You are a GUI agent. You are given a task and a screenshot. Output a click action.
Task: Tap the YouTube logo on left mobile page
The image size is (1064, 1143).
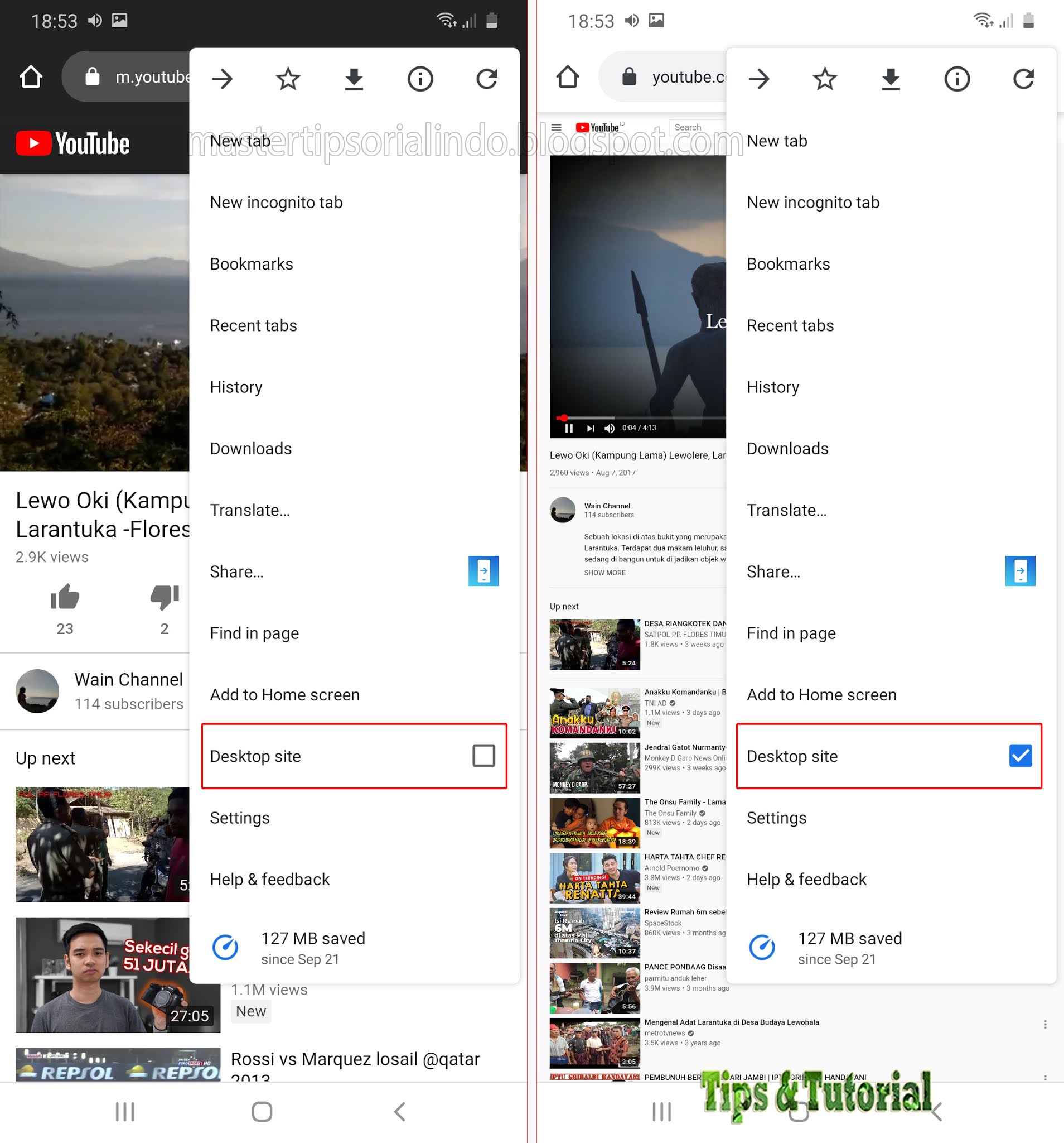pyautogui.click(x=72, y=143)
